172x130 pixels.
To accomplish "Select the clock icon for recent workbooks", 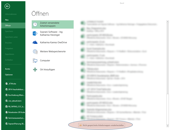I will pos(35,24).
